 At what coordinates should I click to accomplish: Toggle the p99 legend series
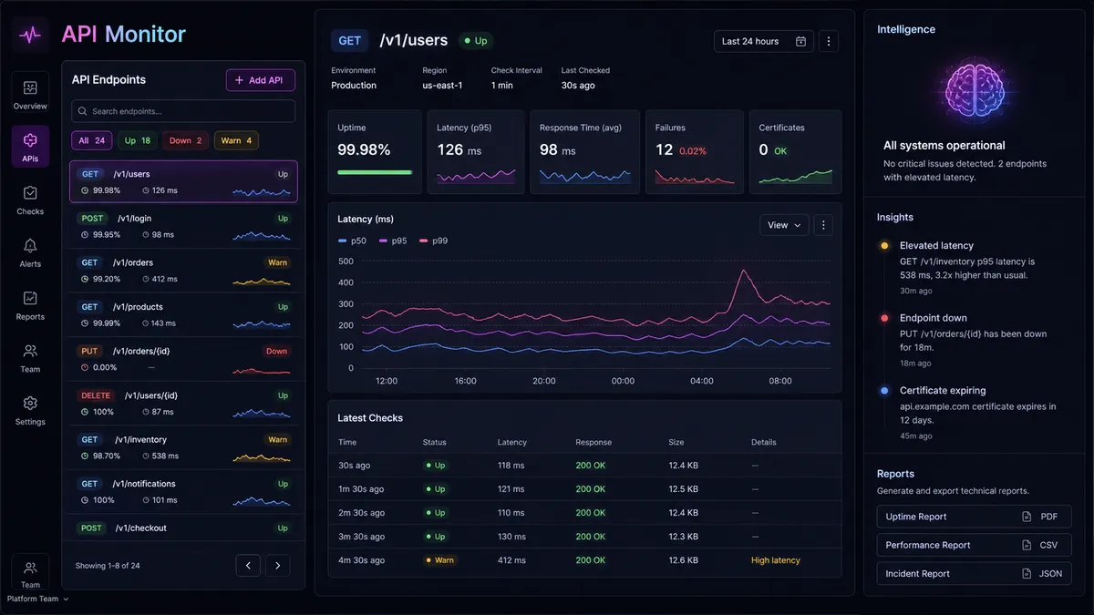pos(432,241)
